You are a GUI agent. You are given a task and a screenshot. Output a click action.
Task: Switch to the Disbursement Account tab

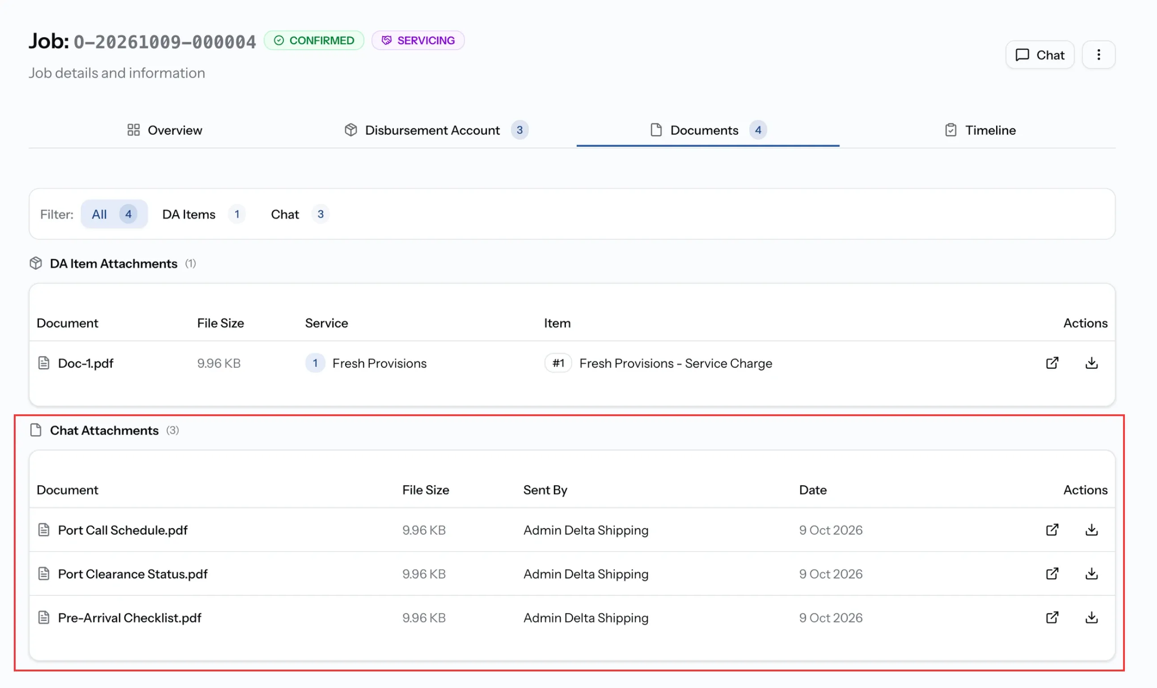point(436,130)
